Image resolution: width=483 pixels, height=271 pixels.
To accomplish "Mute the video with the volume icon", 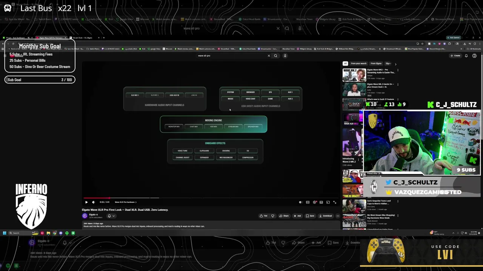I will (x=94, y=202).
